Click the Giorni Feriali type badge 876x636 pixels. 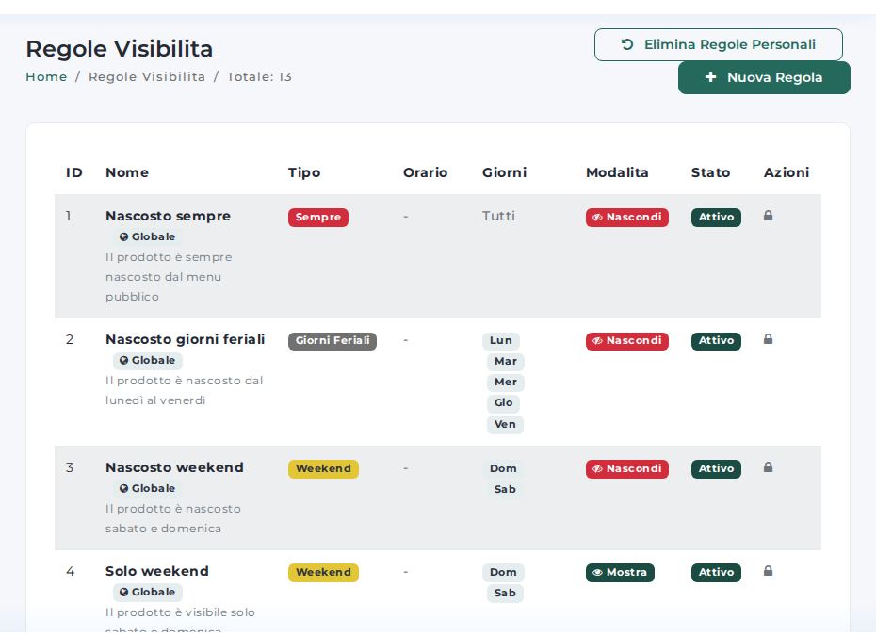tap(333, 341)
